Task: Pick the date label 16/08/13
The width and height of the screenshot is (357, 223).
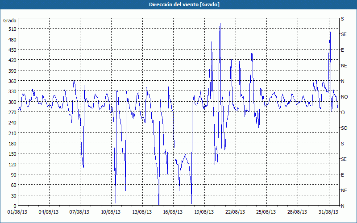Action: [x=173, y=212]
